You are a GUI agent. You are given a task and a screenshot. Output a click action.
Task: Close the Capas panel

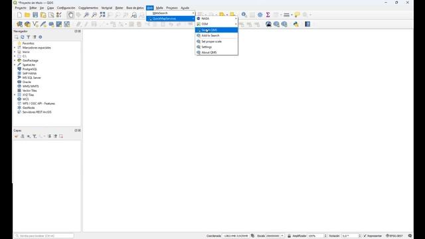coord(80,130)
